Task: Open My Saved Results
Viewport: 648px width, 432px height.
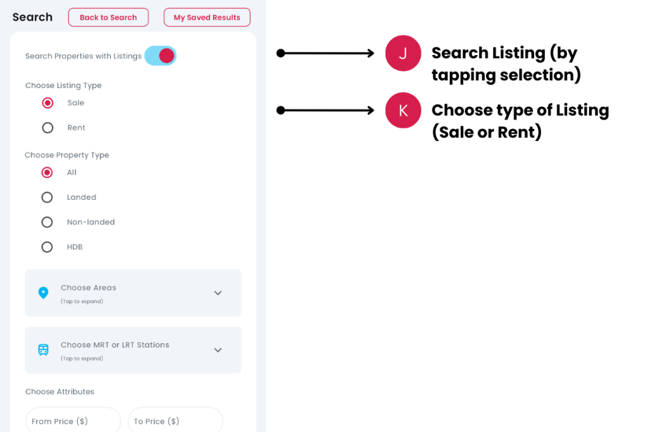Action: click(207, 17)
